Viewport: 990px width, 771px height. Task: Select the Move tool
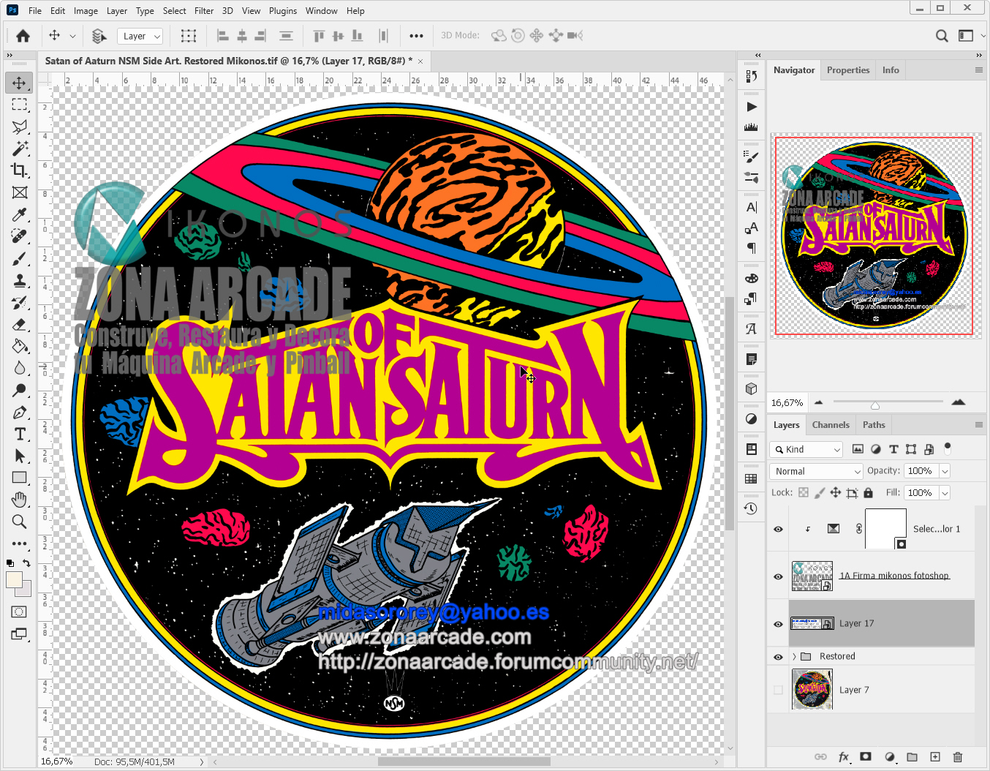(x=19, y=82)
